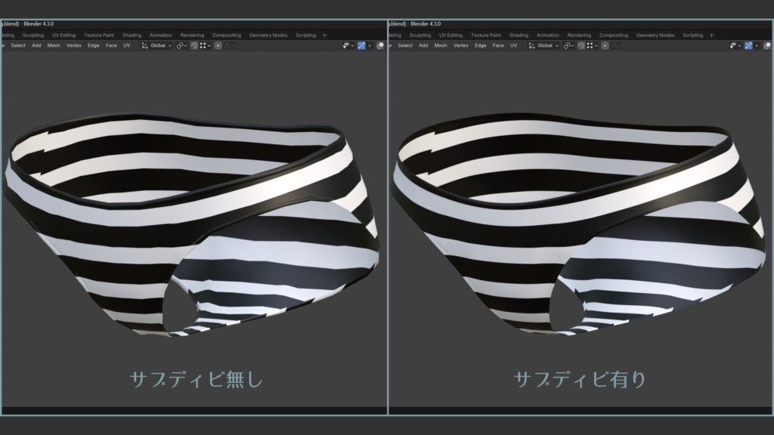
Task: Click the subdivided striped mesh in right viewport
Action: tap(574, 227)
